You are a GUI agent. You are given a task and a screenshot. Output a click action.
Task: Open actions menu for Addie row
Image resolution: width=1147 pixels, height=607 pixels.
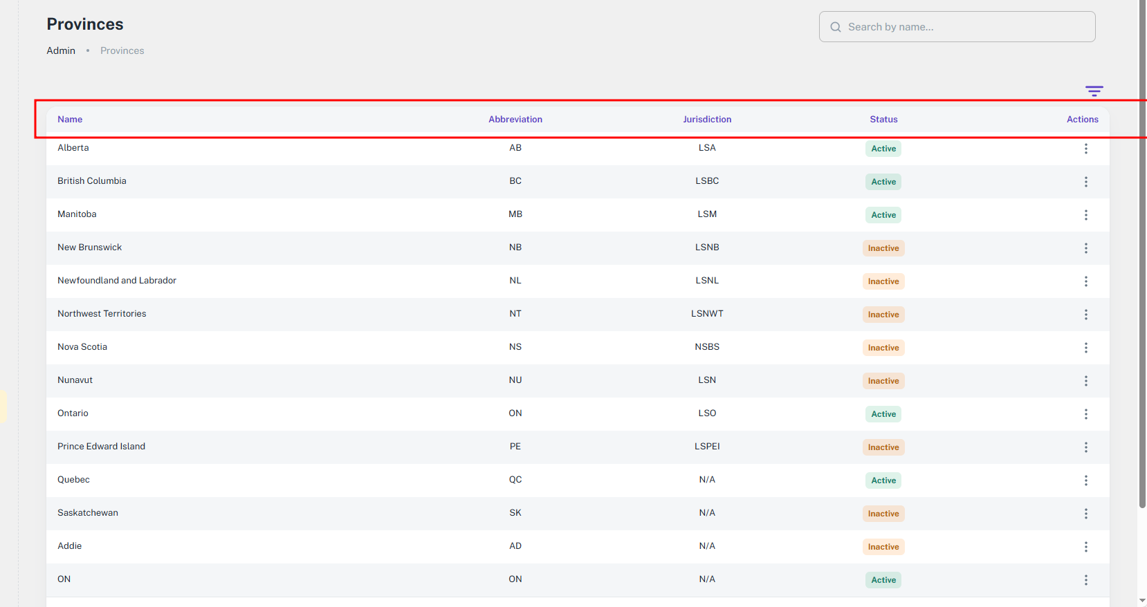point(1085,547)
